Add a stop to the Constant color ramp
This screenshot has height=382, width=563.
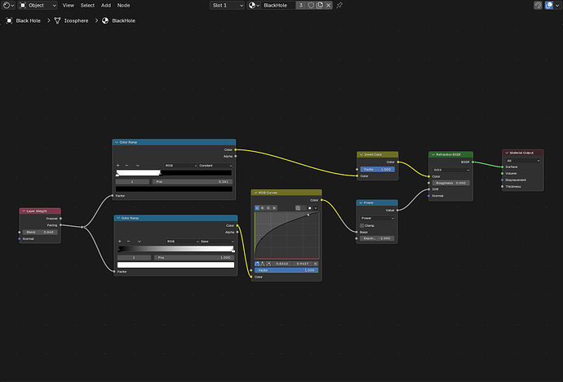(x=117, y=166)
